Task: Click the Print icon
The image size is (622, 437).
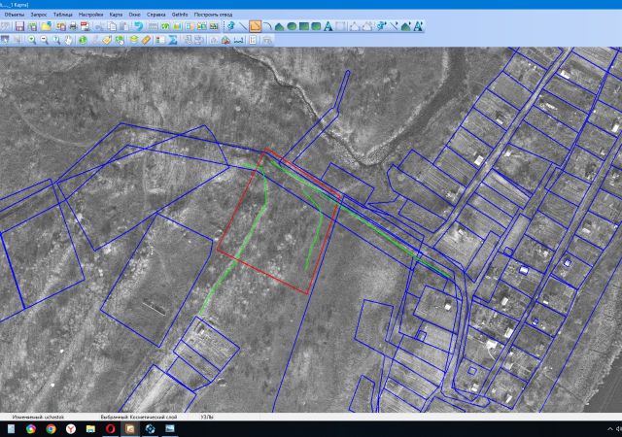Action: tap(73, 26)
